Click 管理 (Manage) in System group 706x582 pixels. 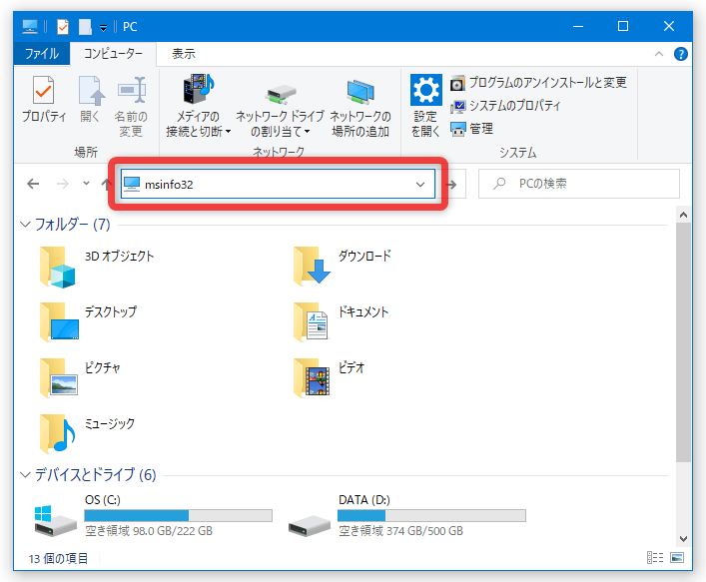(471, 129)
